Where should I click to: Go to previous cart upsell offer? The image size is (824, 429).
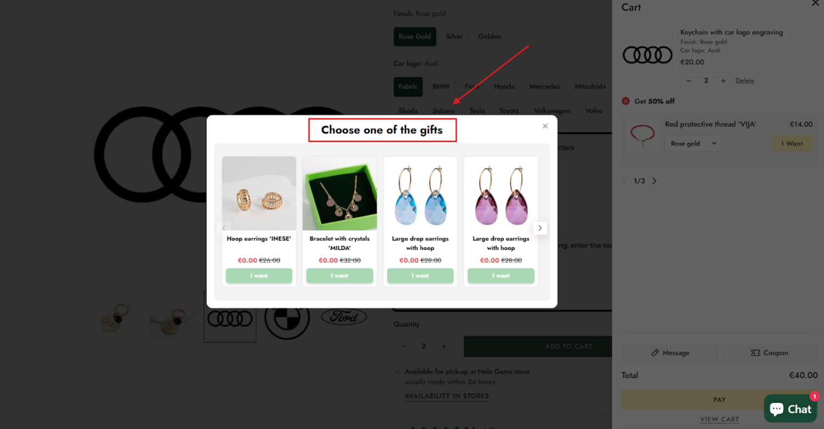(x=625, y=181)
